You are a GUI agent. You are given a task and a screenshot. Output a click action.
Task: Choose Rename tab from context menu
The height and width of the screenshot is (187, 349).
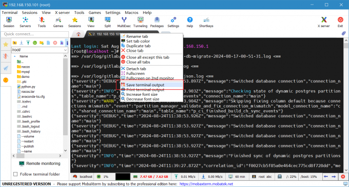151,36
